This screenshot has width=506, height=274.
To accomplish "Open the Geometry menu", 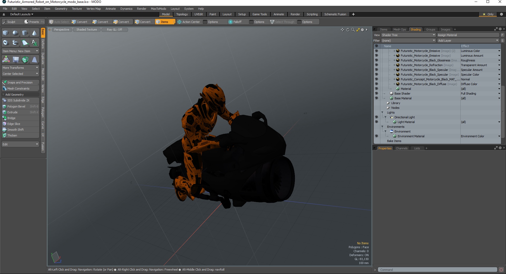I will click(61, 9).
